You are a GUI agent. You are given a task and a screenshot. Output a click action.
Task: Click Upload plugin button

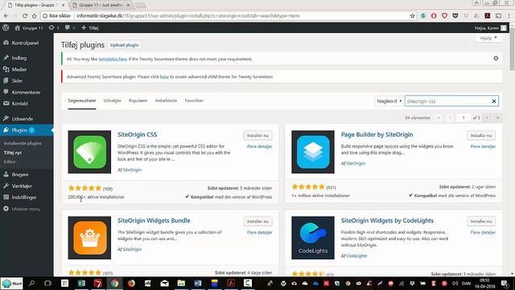(x=124, y=45)
